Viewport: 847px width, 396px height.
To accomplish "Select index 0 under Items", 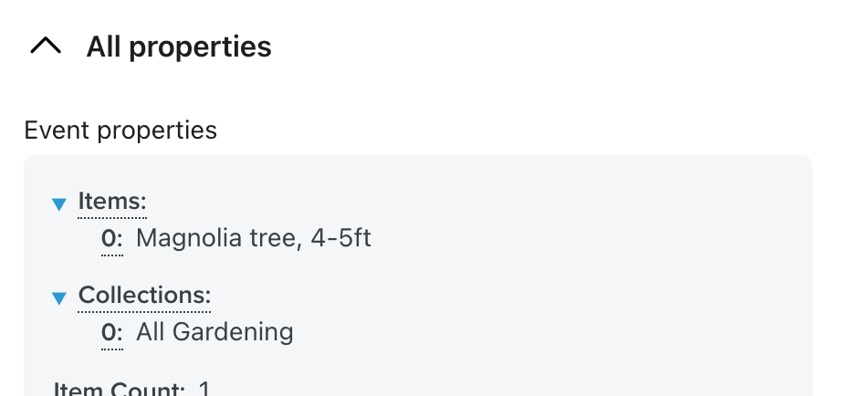I will point(111,239).
